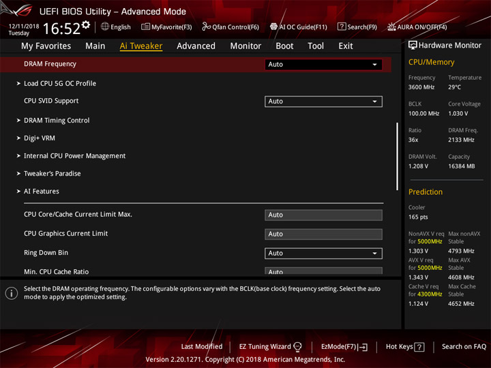Click the 165 pts cooler score

pyautogui.click(x=418, y=217)
